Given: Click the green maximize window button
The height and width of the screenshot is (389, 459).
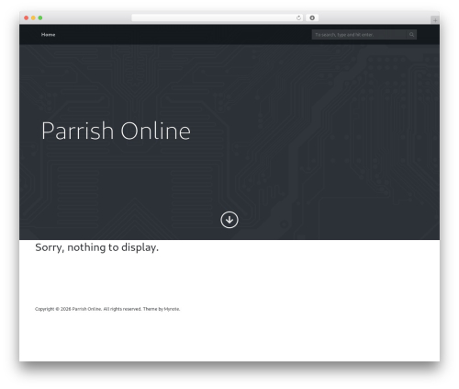Looking at the screenshot, I should (x=40, y=17).
